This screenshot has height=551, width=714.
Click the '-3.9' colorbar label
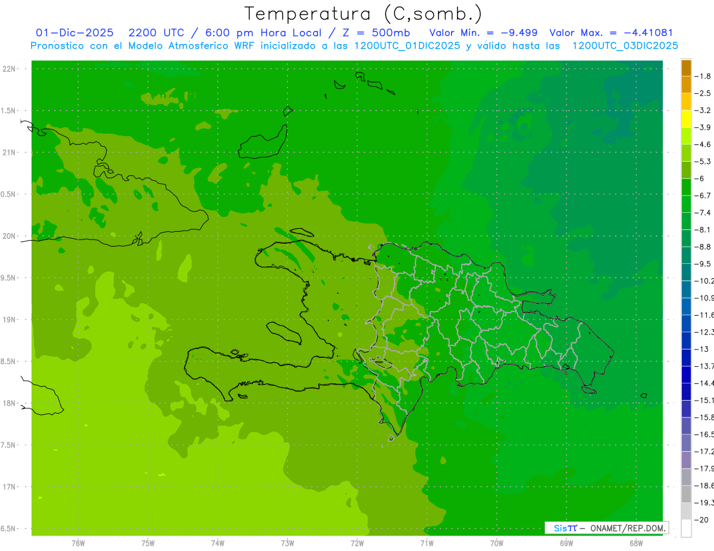click(x=703, y=127)
